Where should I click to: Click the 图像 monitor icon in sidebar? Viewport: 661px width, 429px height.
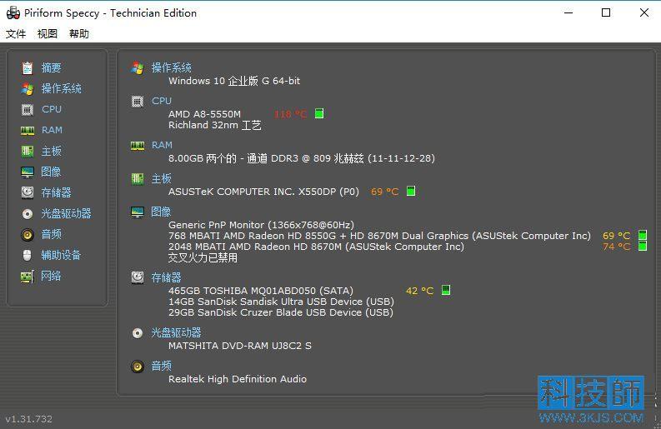(x=28, y=172)
